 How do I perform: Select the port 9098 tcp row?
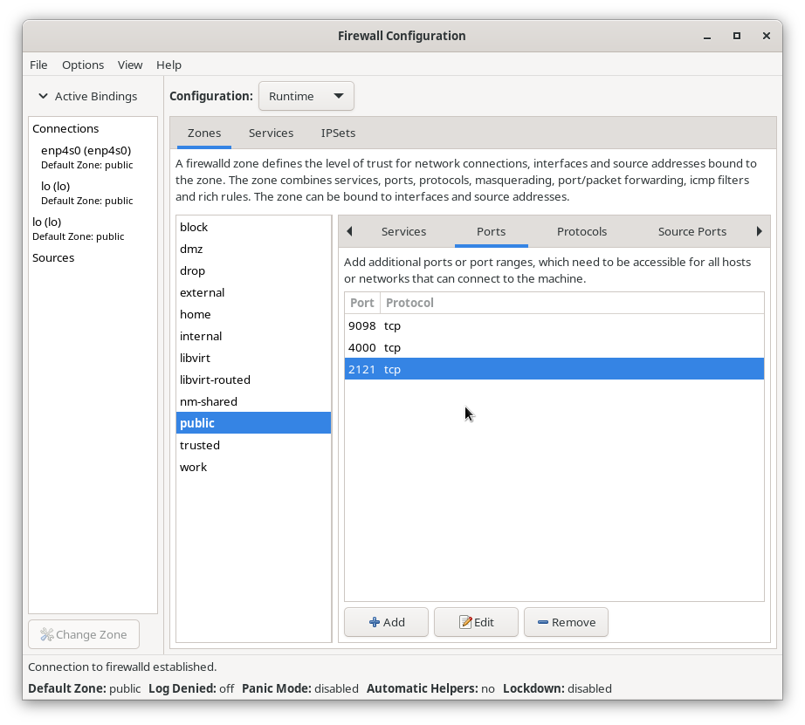(554, 325)
